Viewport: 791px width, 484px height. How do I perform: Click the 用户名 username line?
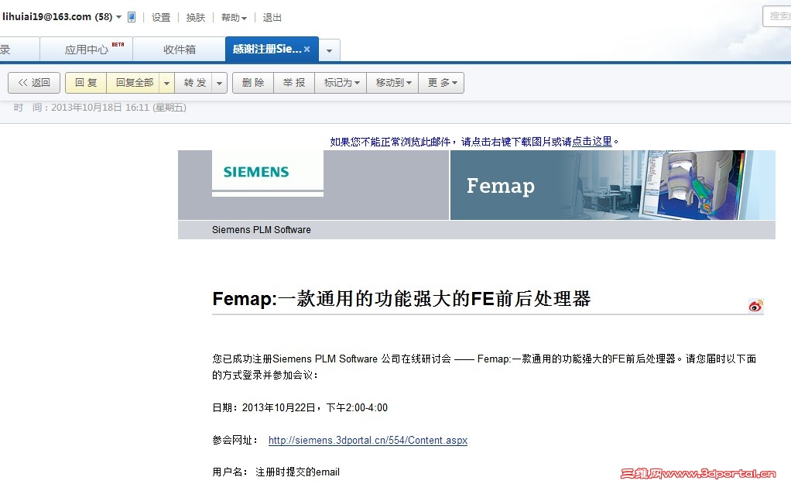coord(276,472)
